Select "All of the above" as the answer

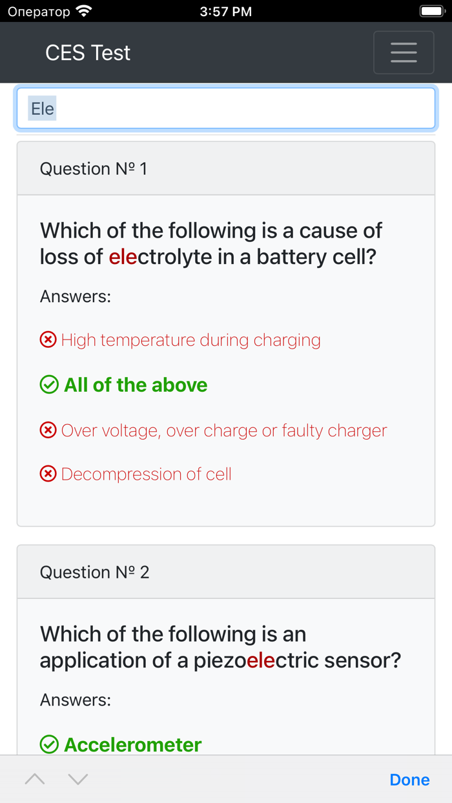point(135,384)
